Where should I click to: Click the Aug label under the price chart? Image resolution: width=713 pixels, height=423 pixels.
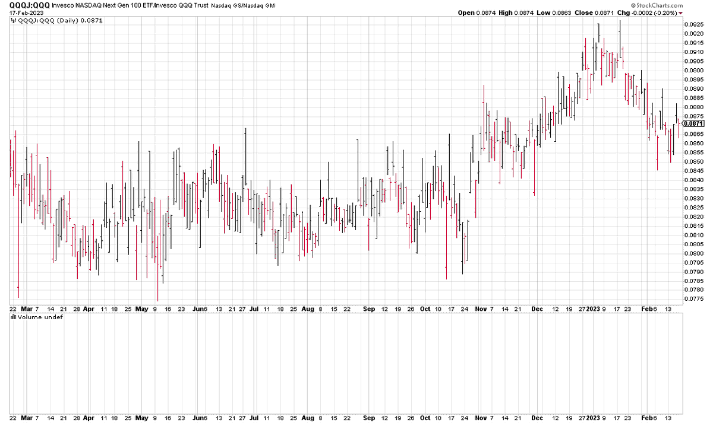pos(308,309)
